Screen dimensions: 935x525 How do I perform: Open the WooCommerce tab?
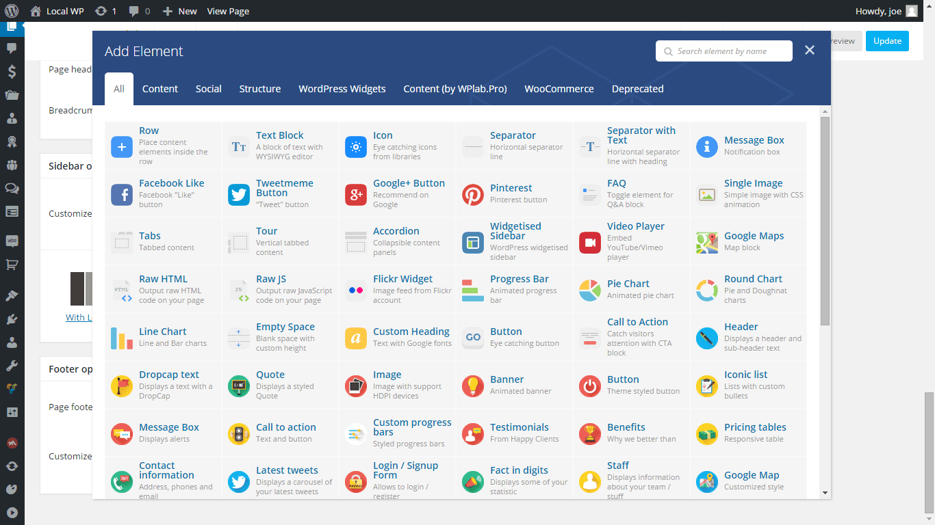click(559, 89)
